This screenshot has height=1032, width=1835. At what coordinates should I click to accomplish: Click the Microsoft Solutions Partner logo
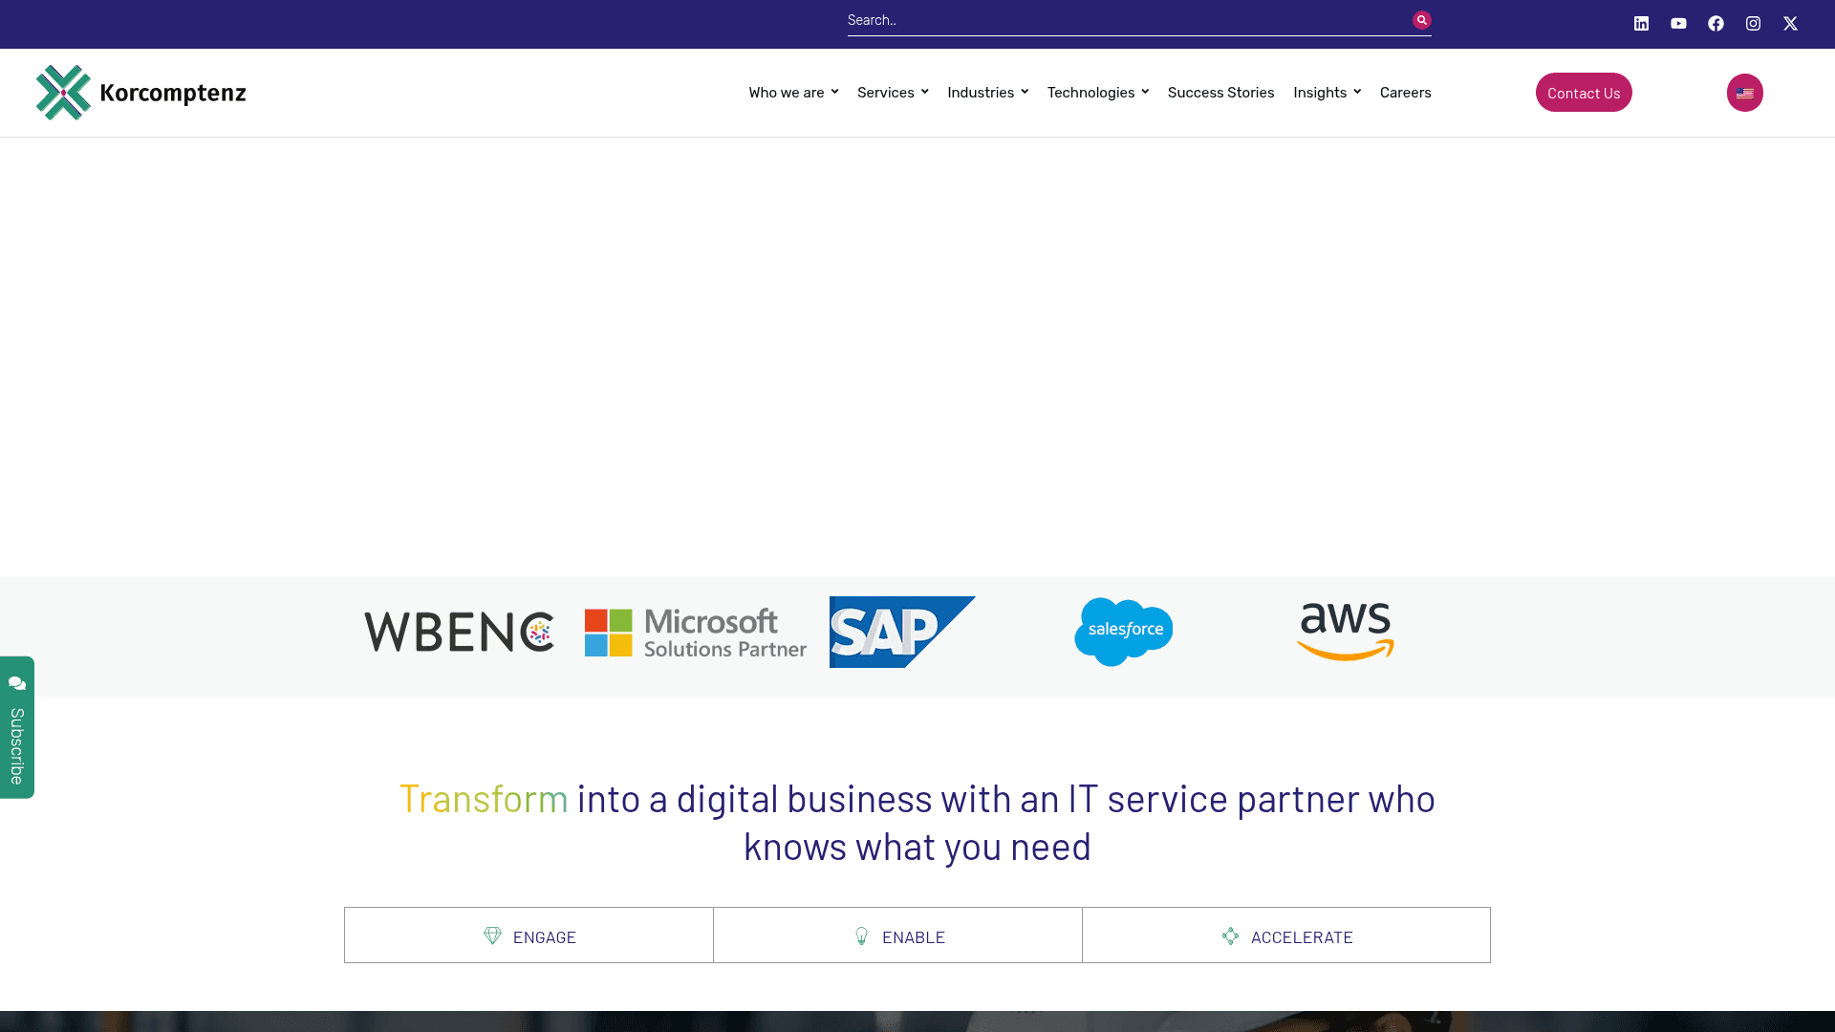coord(695,632)
